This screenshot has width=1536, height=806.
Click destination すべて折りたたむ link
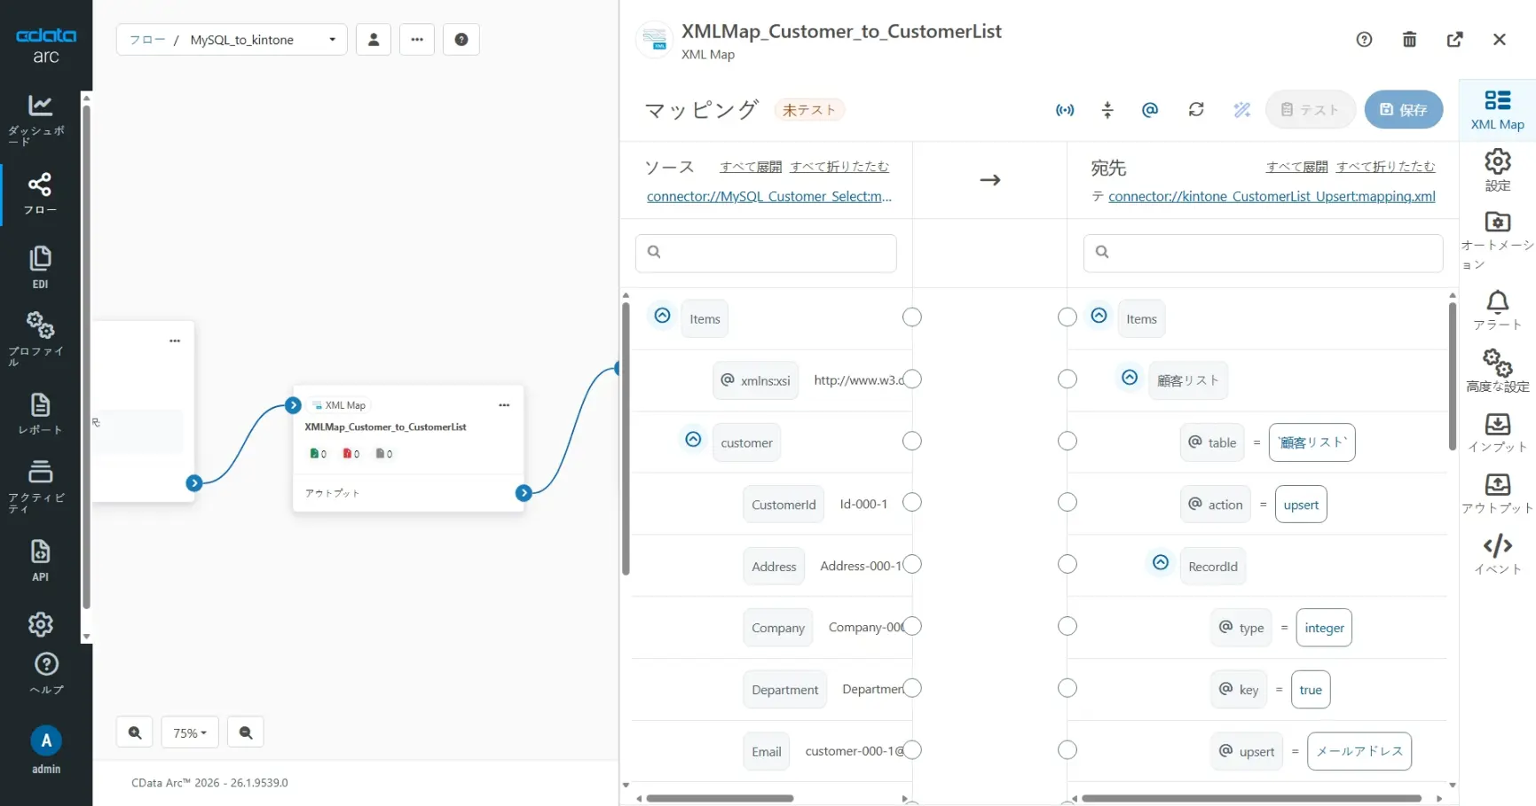point(1385,167)
